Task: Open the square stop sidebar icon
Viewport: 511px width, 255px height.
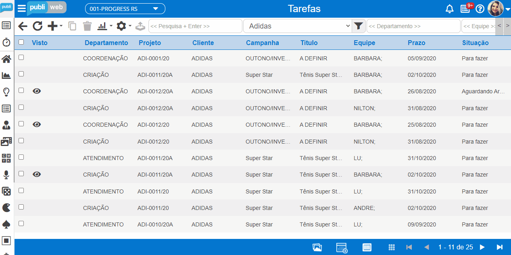Action: point(6,241)
